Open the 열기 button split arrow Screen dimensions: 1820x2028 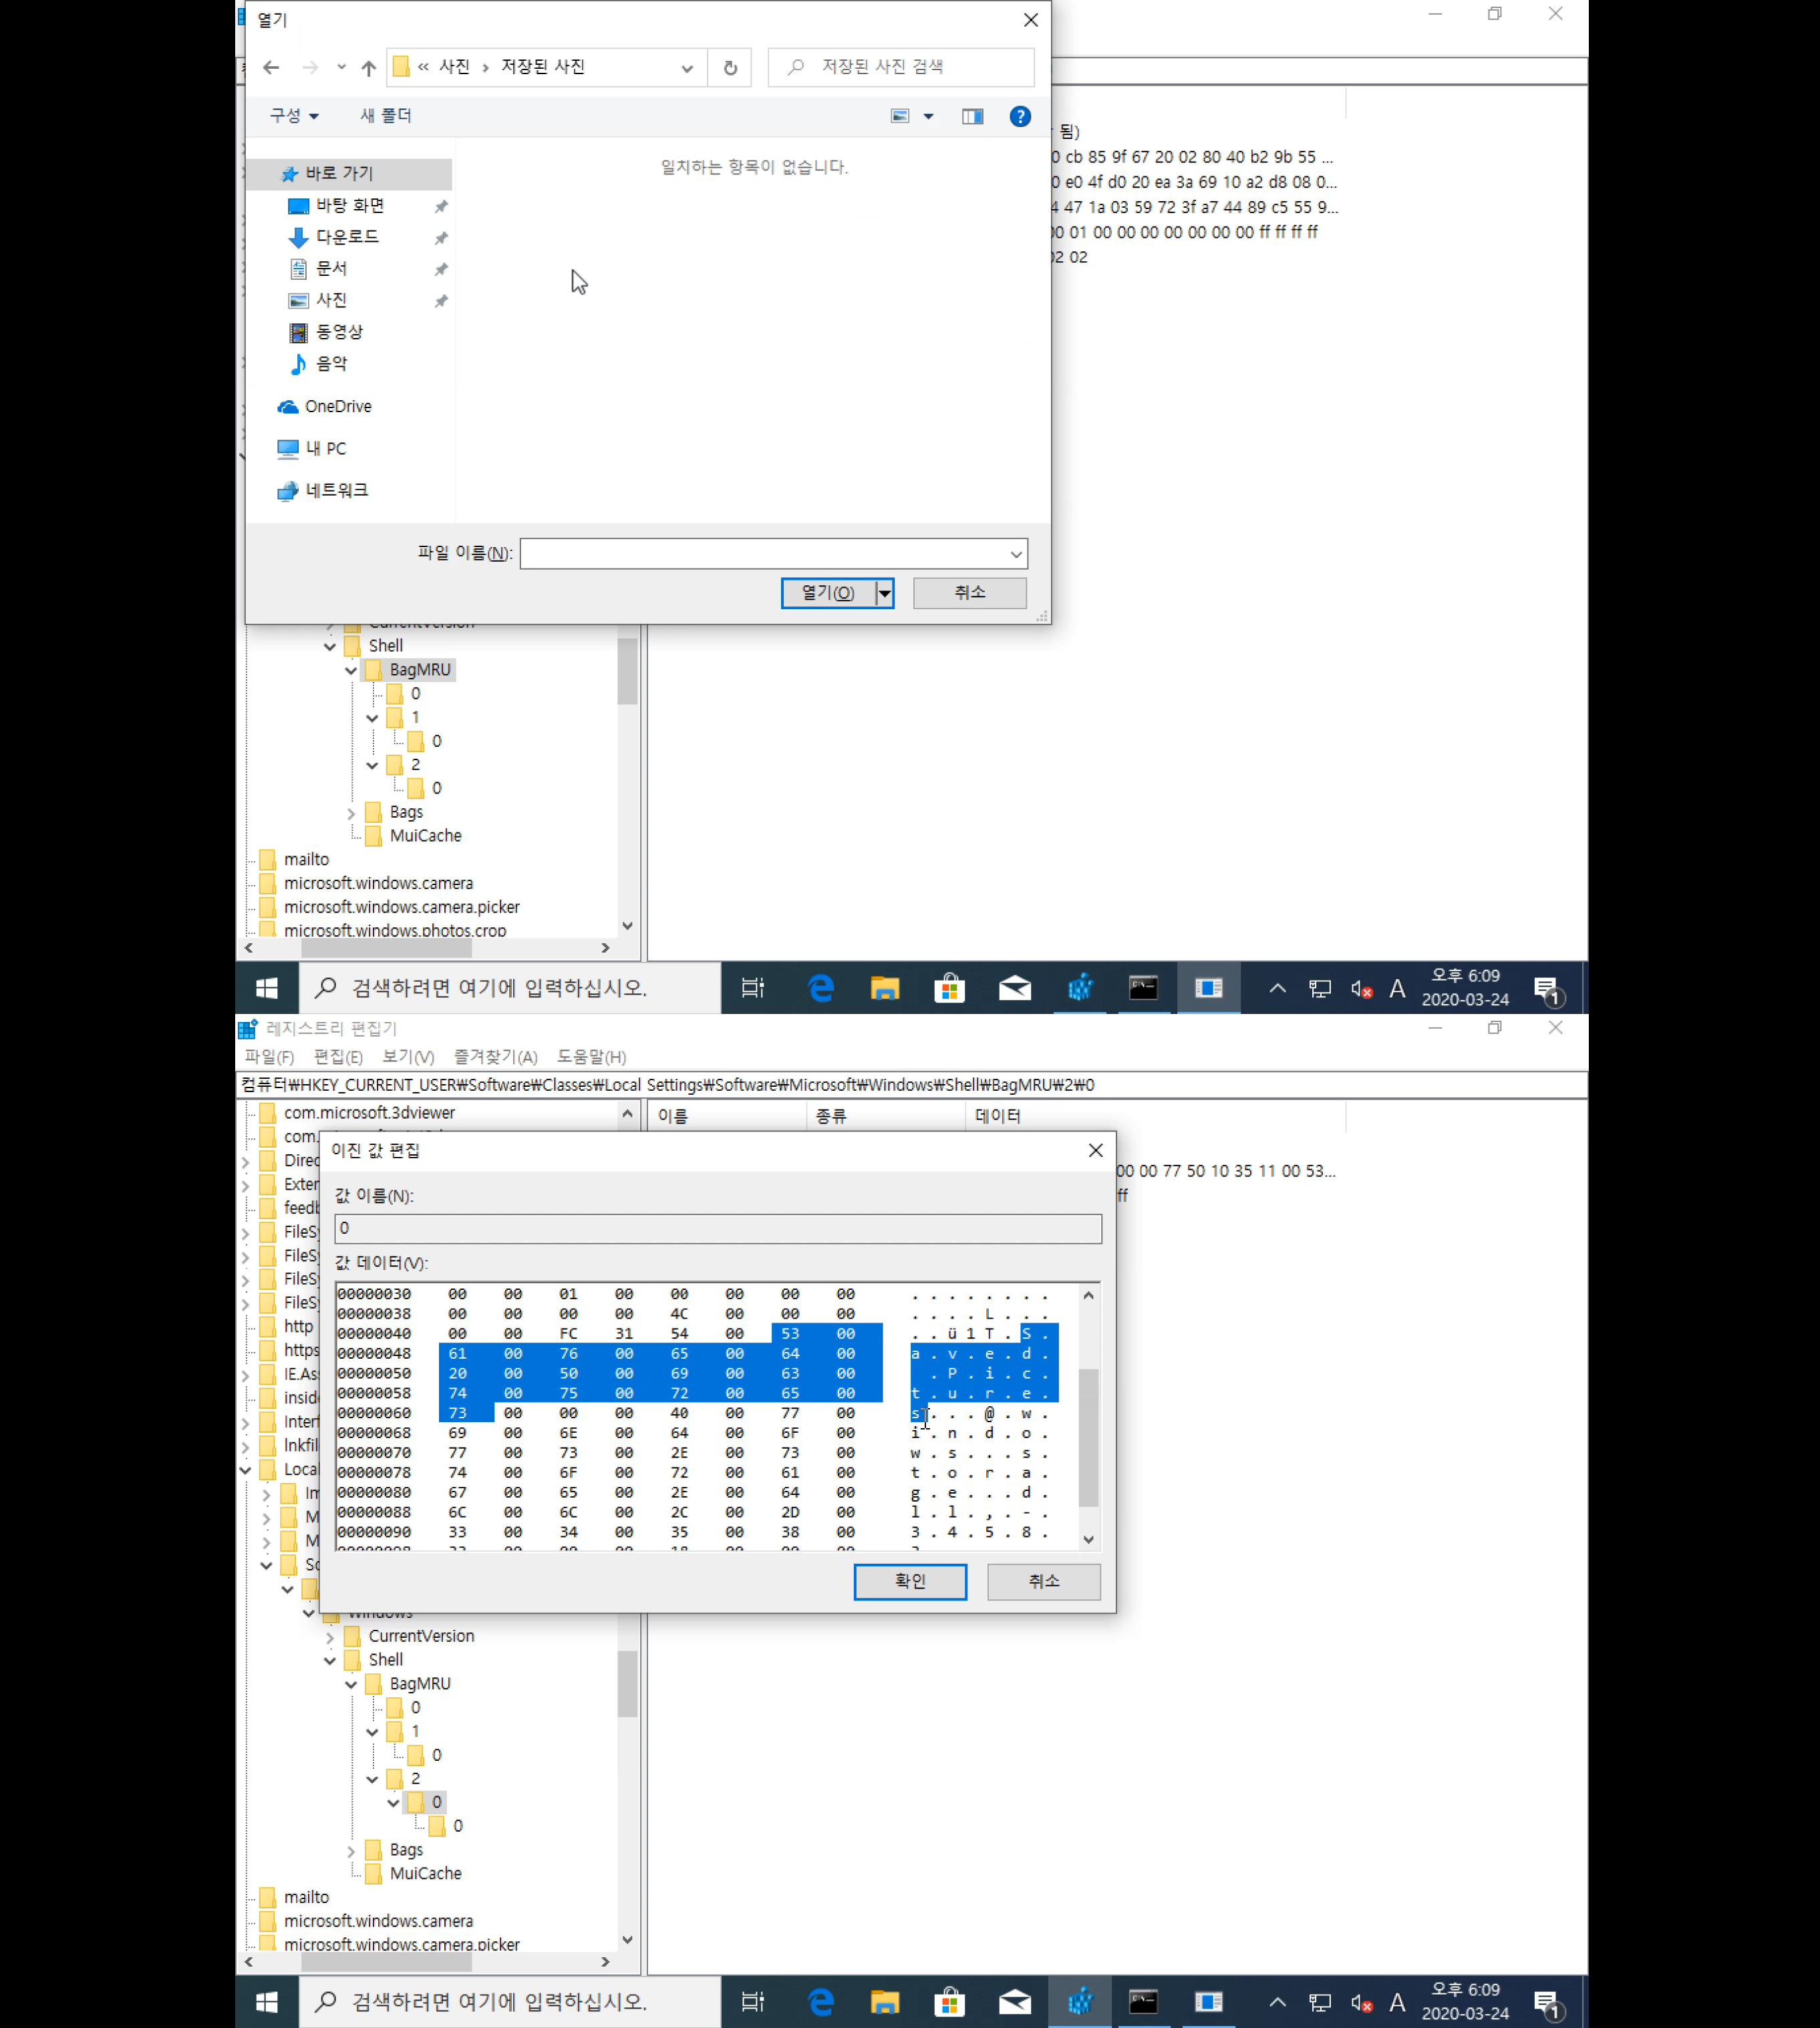[x=884, y=593]
